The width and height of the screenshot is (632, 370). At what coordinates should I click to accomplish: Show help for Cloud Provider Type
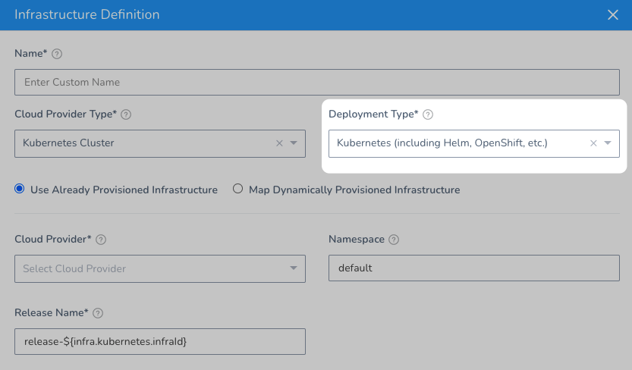pos(126,114)
